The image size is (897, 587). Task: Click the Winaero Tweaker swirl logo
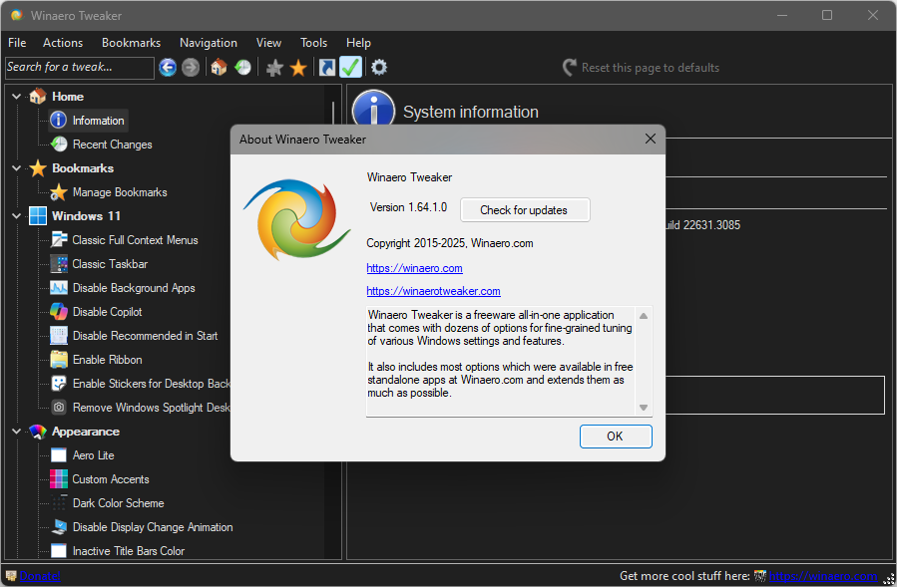pyautogui.click(x=297, y=219)
